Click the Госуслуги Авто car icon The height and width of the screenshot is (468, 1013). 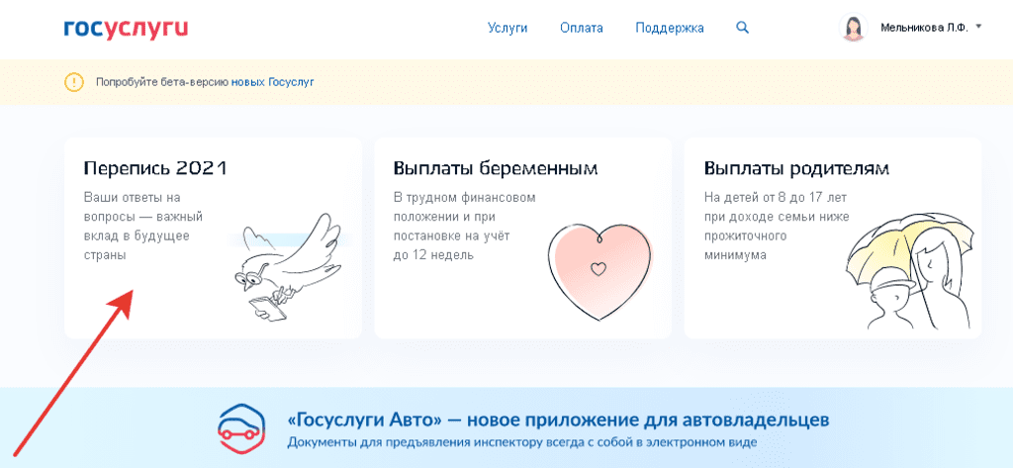click(243, 430)
